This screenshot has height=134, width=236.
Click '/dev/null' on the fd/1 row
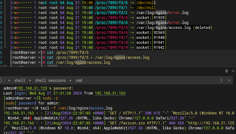click(146, 8)
